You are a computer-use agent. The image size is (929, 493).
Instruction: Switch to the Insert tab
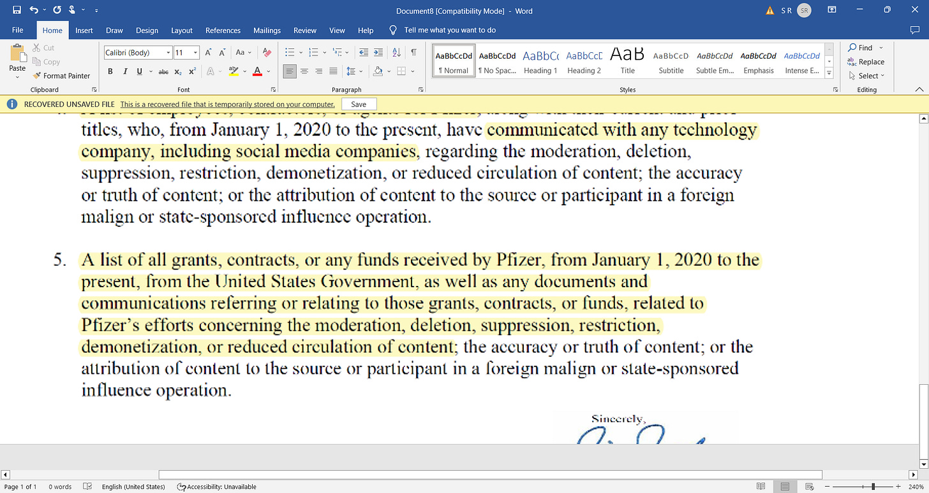coord(84,30)
